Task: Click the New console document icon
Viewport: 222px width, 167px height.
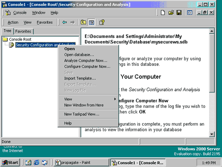Action: click(163, 13)
